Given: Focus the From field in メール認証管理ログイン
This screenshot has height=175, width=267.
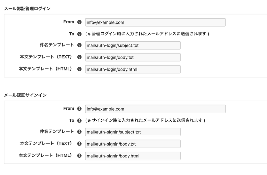Looking at the screenshot, I should pos(155,22).
